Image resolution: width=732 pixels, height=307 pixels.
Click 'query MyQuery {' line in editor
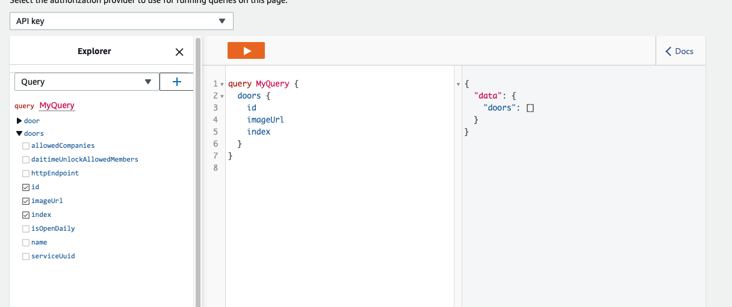point(263,84)
